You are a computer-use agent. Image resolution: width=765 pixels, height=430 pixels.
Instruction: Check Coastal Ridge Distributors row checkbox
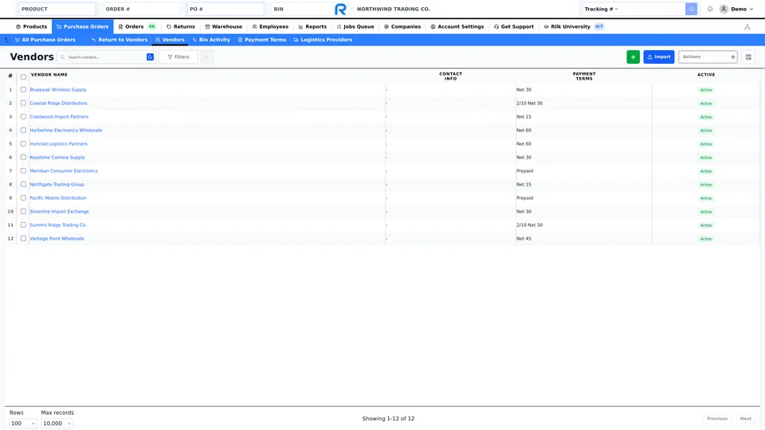pos(23,103)
